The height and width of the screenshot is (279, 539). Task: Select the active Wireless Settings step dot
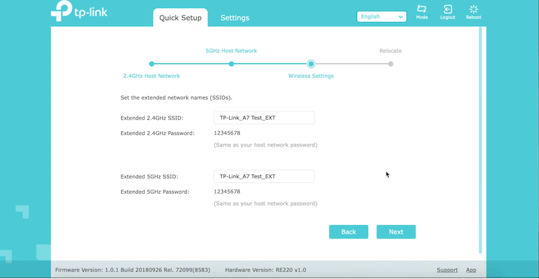(311, 64)
